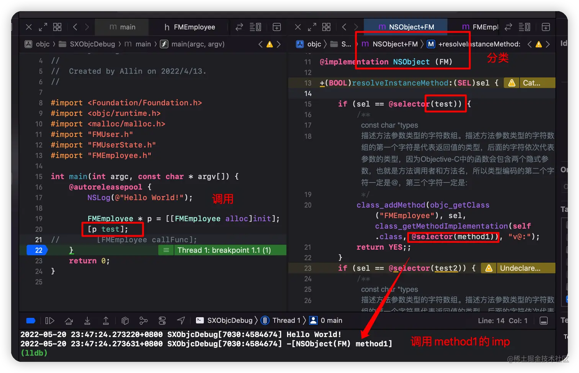Select the NSObject+FM tab
The height and width of the screenshot is (373, 579).
coord(406,27)
